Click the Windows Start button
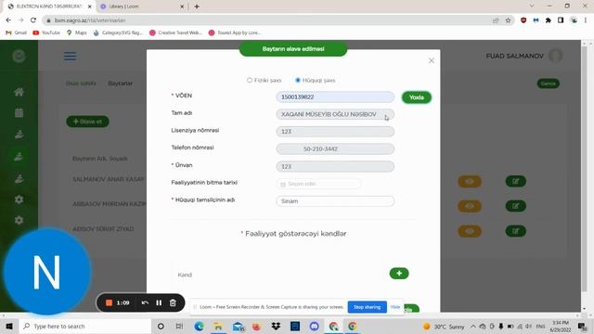 9,326
